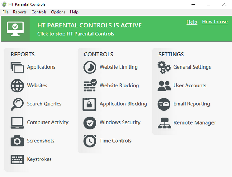Open the Website Limiting clock icon
The height and width of the screenshot is (177, 232).
[x=90, y=68]
